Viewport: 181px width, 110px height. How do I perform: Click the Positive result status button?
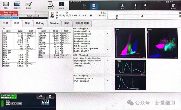9,12
